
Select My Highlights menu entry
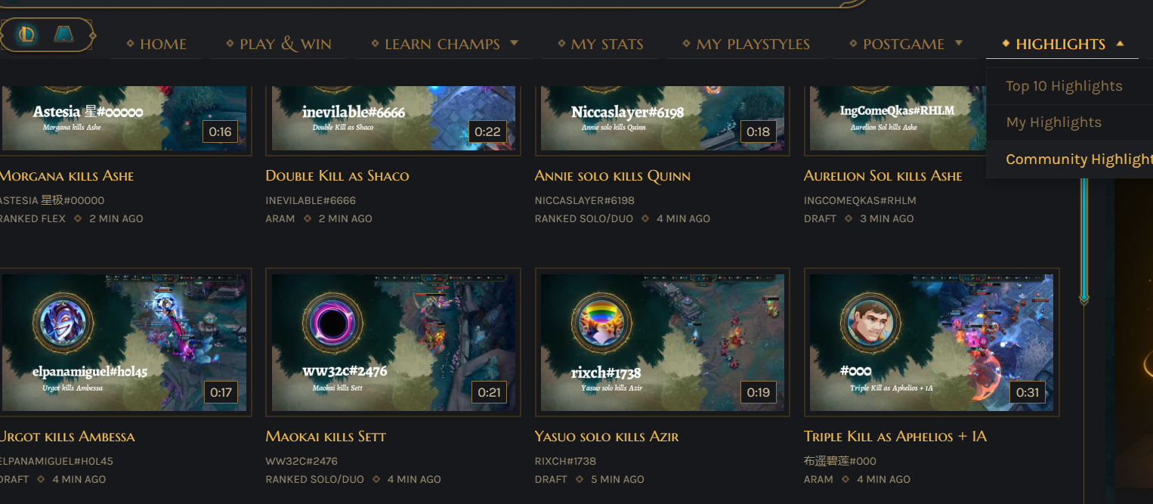(1053, 122)
